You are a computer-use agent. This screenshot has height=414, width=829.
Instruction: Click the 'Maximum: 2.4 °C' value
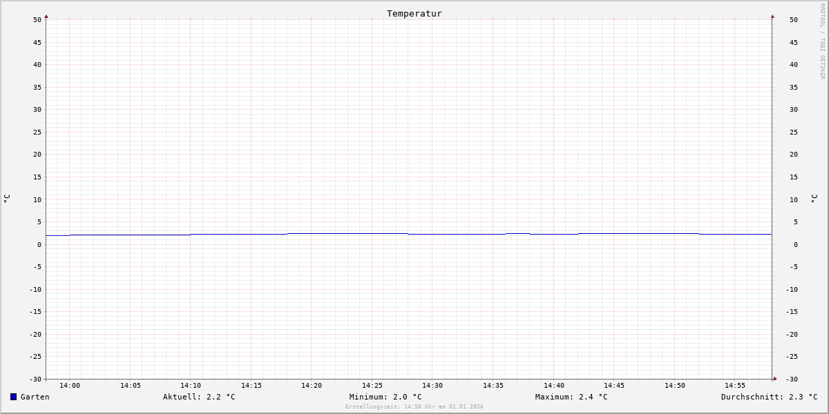(x=571, y=397)
